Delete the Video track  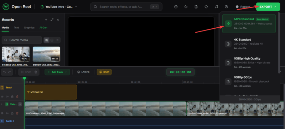[x=17, y=113]
